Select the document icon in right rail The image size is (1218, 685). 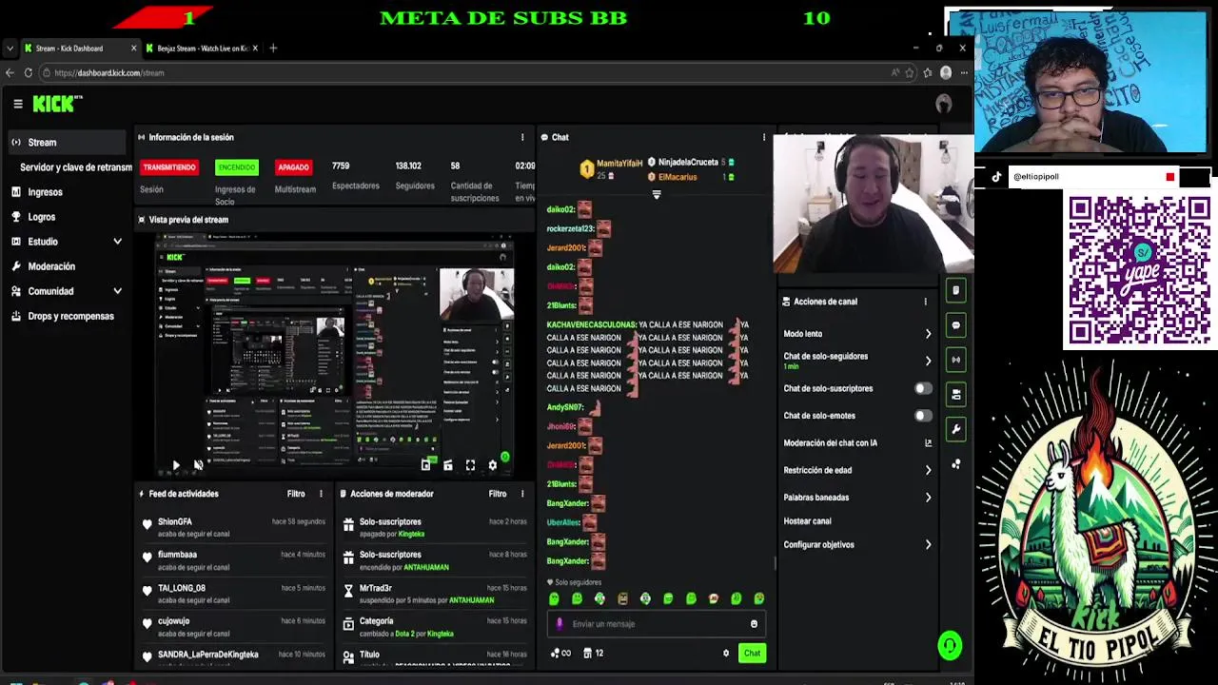coord(956,290)
